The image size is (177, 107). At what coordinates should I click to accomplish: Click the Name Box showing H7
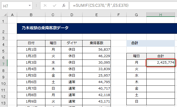click(17, 5)
